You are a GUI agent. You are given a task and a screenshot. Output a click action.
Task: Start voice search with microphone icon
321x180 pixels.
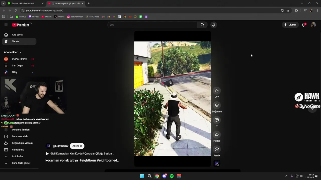(x=214, y=25)
